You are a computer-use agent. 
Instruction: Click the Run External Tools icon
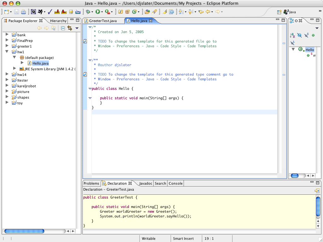[x=107, y=12]
